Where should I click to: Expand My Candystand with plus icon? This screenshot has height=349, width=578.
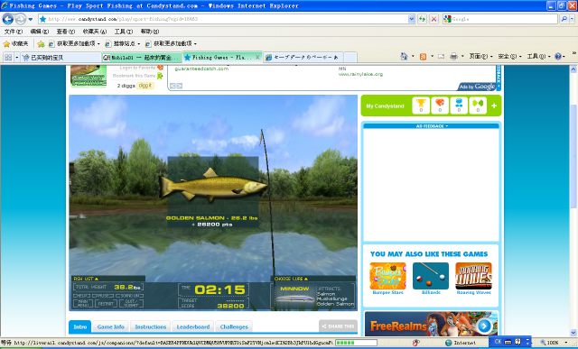494,106
